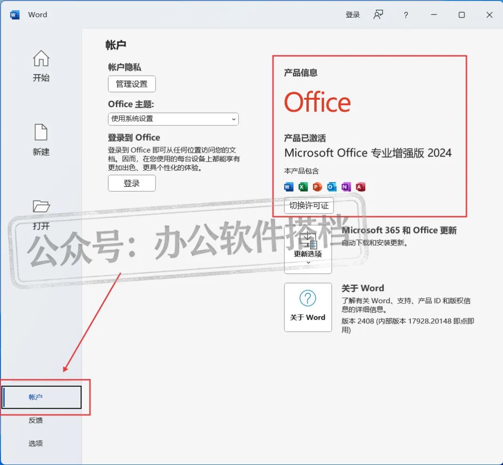Click the Excel app icon under 本产品包含

point(303,187)
